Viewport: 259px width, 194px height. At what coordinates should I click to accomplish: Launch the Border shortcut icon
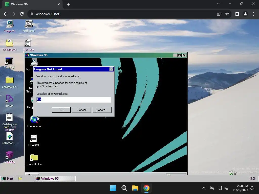click(x=9, y=101)
